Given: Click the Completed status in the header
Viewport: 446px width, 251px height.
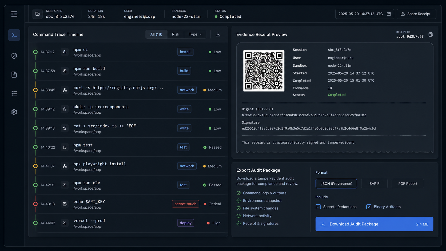Looking at the screenshot, I should (230, 16).
